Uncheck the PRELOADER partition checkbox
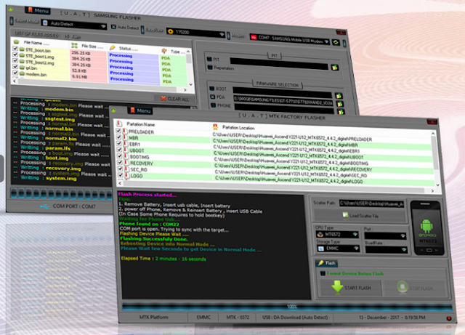Image resolution: width=465 pixels, height=335 pixels. pos(118,131)
